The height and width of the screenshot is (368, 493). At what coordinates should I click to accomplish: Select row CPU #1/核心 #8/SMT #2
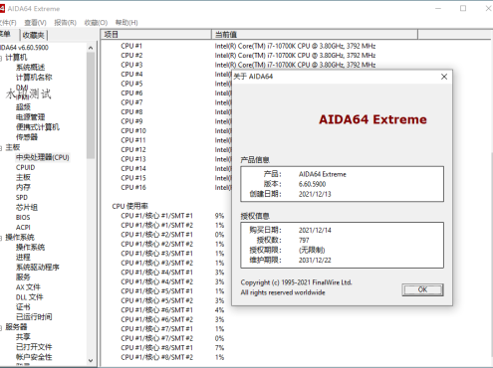click(156, 357)
